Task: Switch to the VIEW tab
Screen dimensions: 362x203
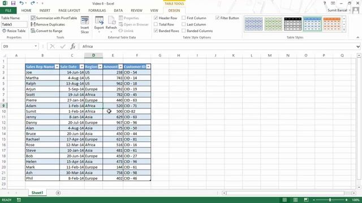Action: 154,10
